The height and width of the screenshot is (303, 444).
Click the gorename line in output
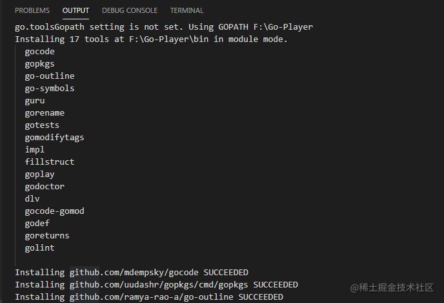45,113
